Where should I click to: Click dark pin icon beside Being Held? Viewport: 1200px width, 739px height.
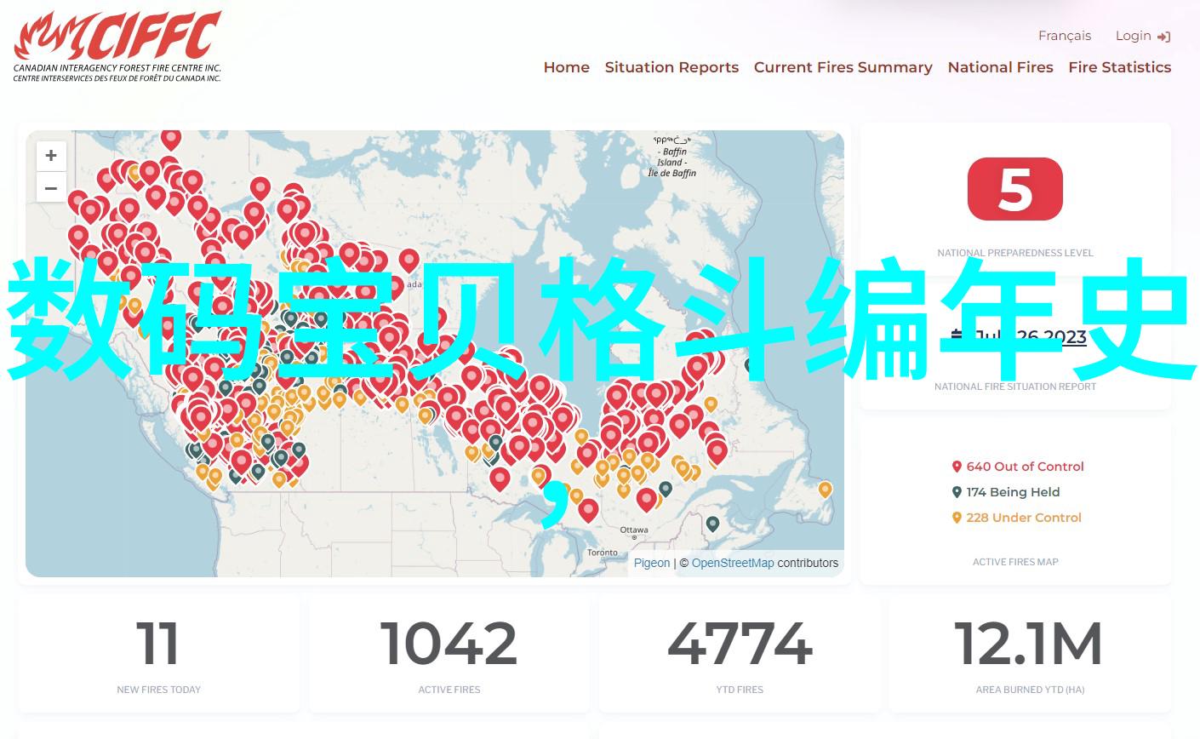957,492
